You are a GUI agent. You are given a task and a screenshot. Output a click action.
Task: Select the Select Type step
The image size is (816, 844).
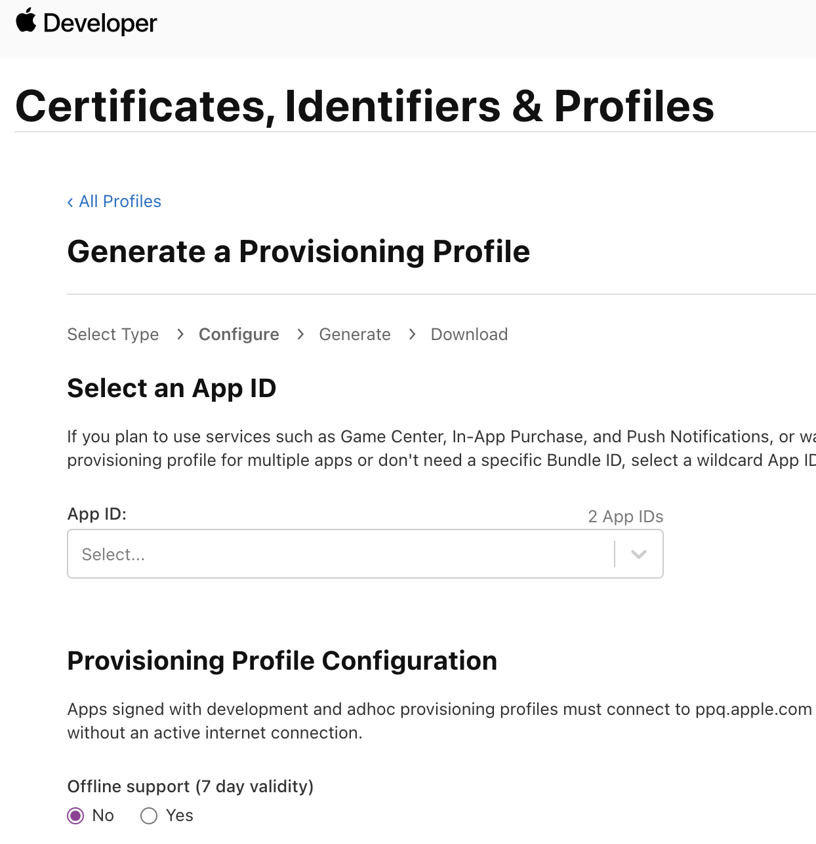click(113, 334)
